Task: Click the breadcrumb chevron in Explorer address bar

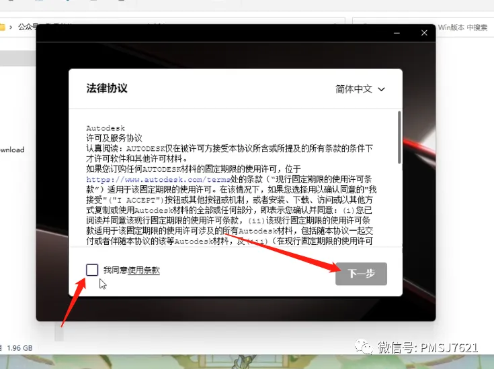Action: tap(11, 28)
